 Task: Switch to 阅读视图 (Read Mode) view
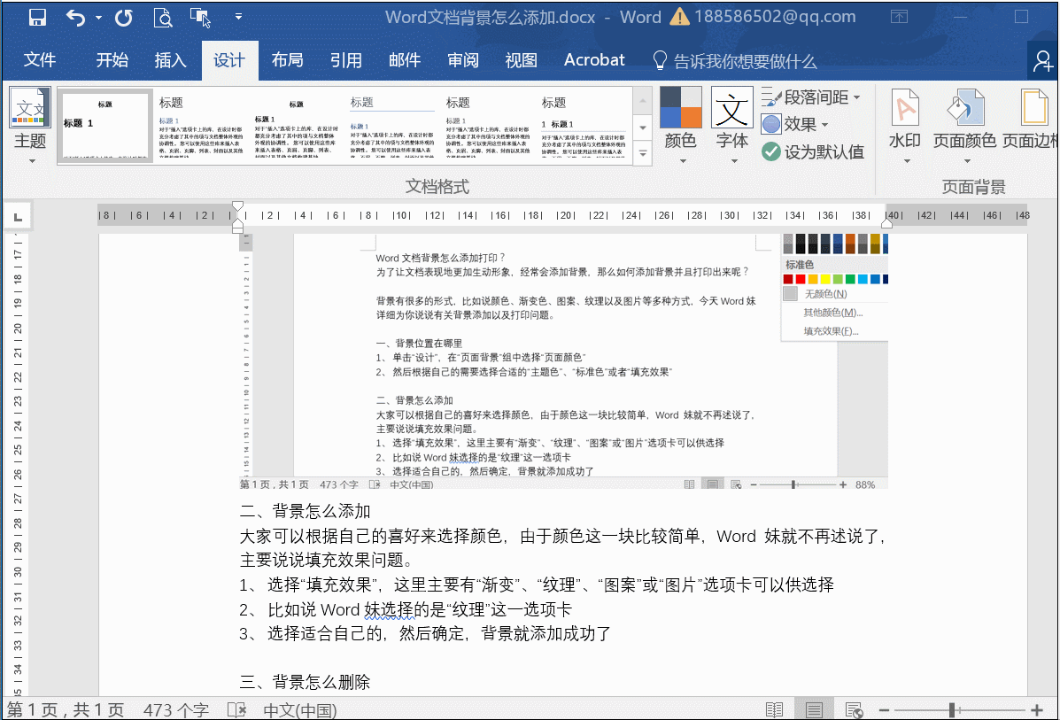pyautogui.click(x=774, y=708)
